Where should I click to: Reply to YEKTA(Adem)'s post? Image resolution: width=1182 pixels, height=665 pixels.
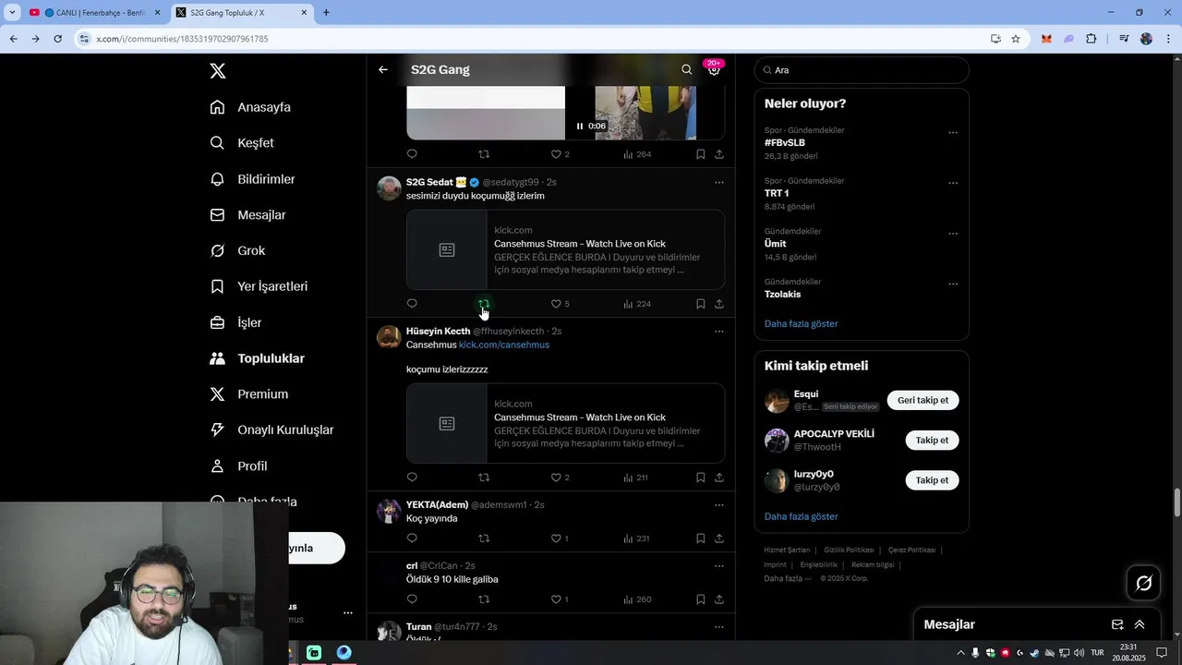412,538
